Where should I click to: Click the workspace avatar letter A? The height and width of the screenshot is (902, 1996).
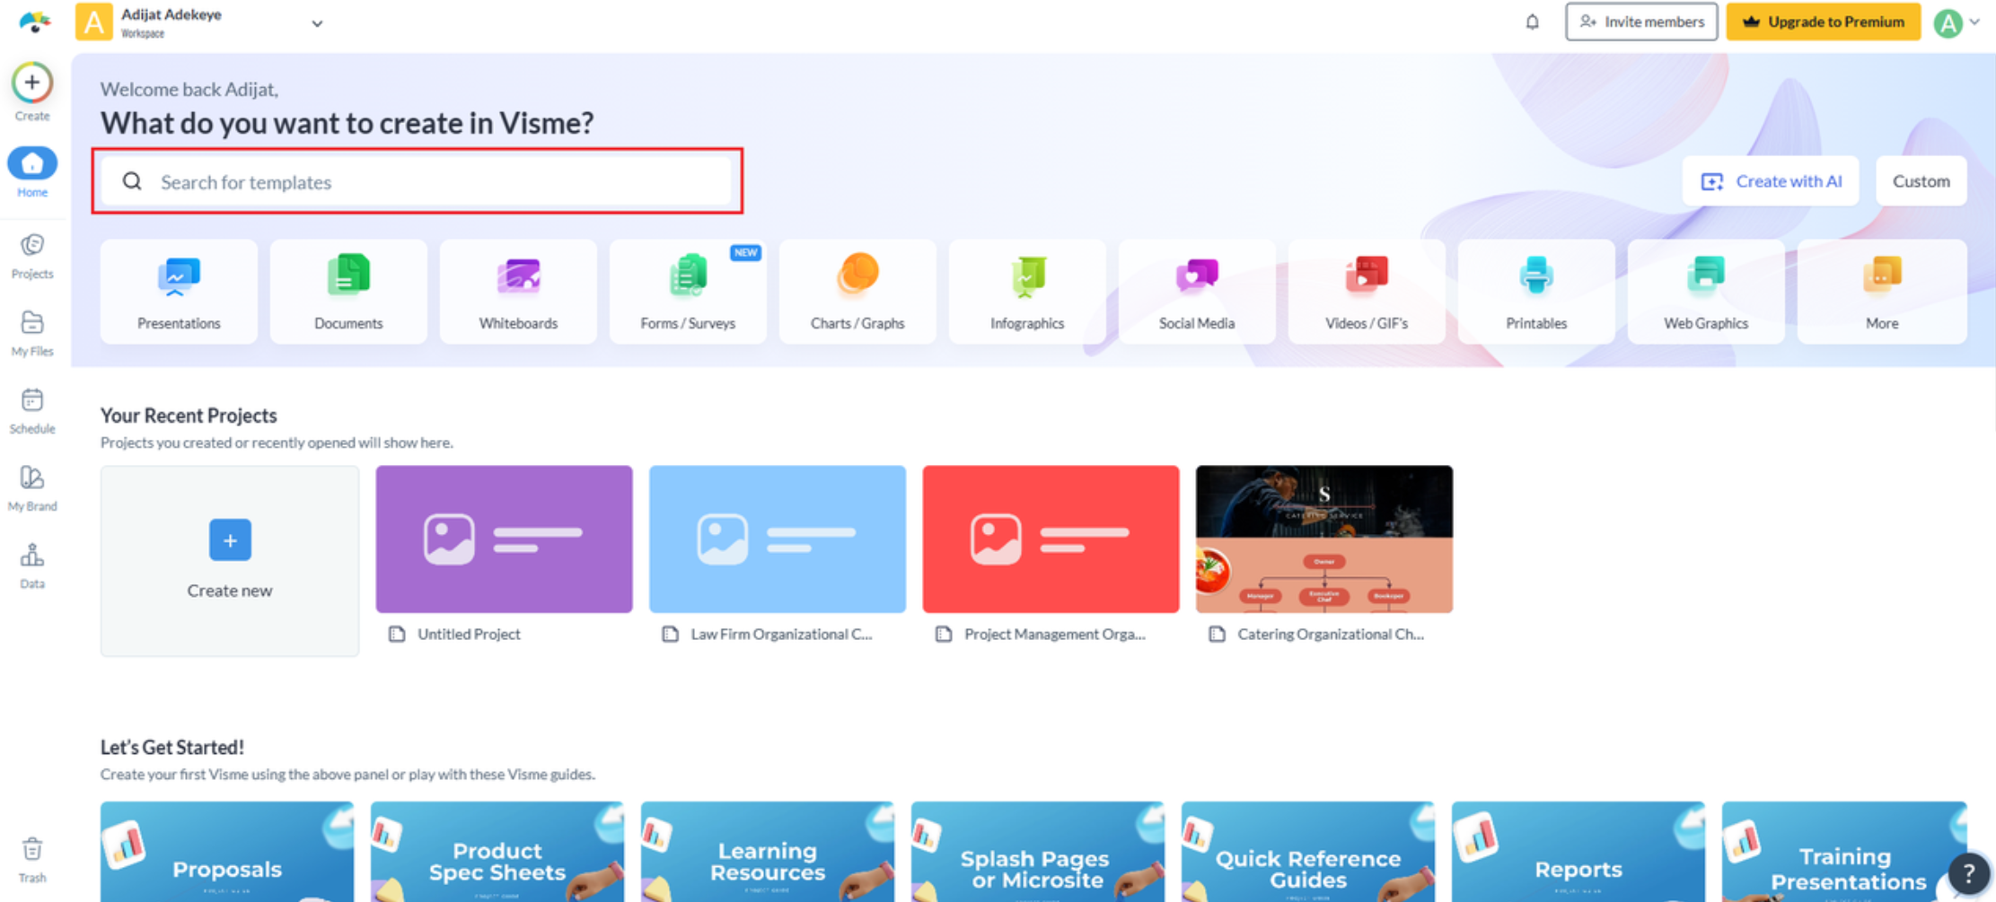coord(94,22)
